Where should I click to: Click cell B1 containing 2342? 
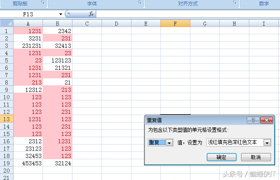point(57,31)
